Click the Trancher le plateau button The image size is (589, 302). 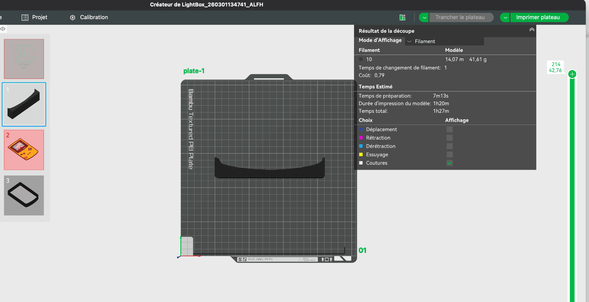pyautogui.click(x=460, y=17)
